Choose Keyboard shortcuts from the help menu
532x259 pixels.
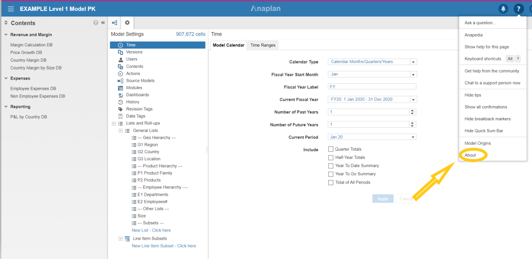483,59
